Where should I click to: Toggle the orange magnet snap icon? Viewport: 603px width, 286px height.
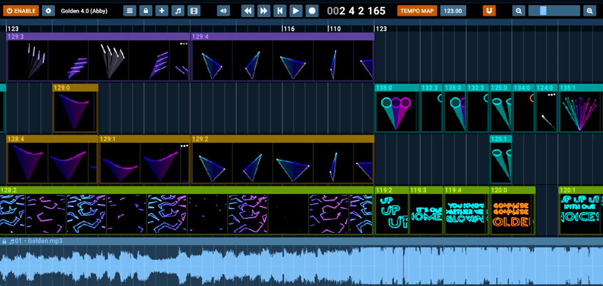pos(489,11)
